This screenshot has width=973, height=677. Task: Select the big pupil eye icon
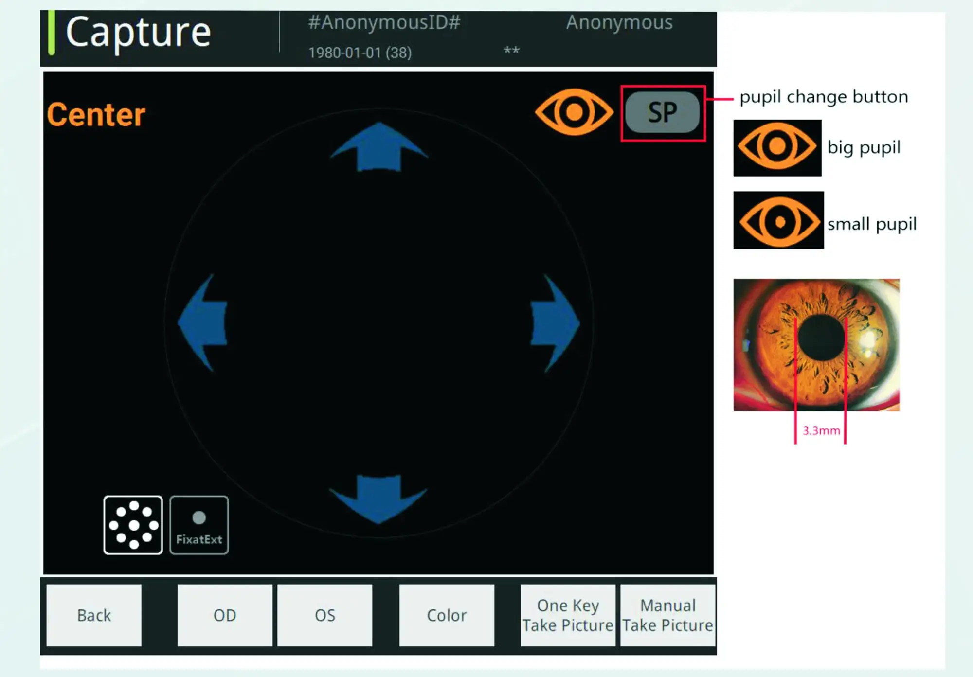coord(777,148)
